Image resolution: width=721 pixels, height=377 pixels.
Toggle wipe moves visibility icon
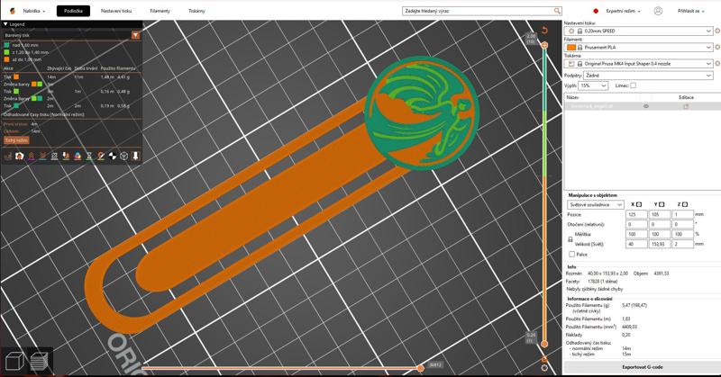[19, 157]
